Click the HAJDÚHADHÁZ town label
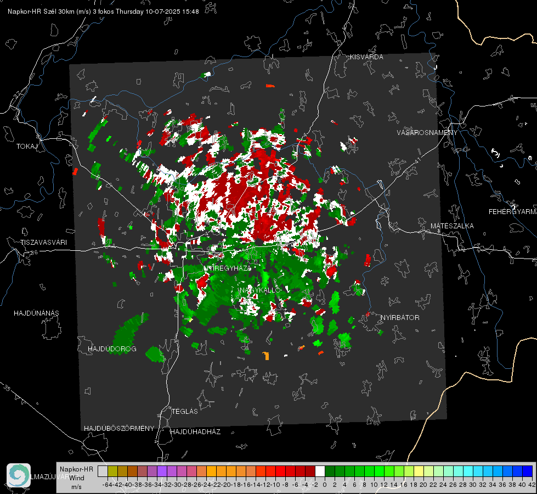 click(195, 432)
